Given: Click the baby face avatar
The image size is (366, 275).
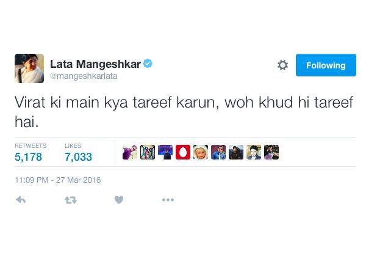Looking at the screenshot, I should (x=201, y=152).
